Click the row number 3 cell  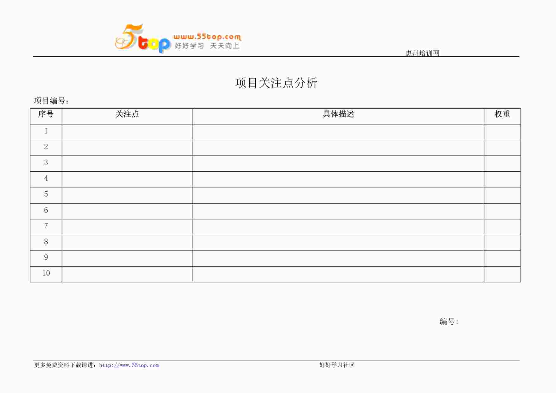pos(46,164)
